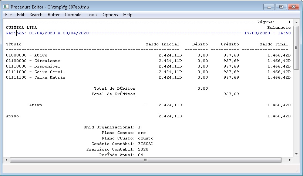Open the File menu
Viewport: 303px width, 176px height.
pyautogui.click(x=8, y=15)
